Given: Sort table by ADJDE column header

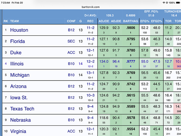Looking at the screenshot, I should (116, 21).
